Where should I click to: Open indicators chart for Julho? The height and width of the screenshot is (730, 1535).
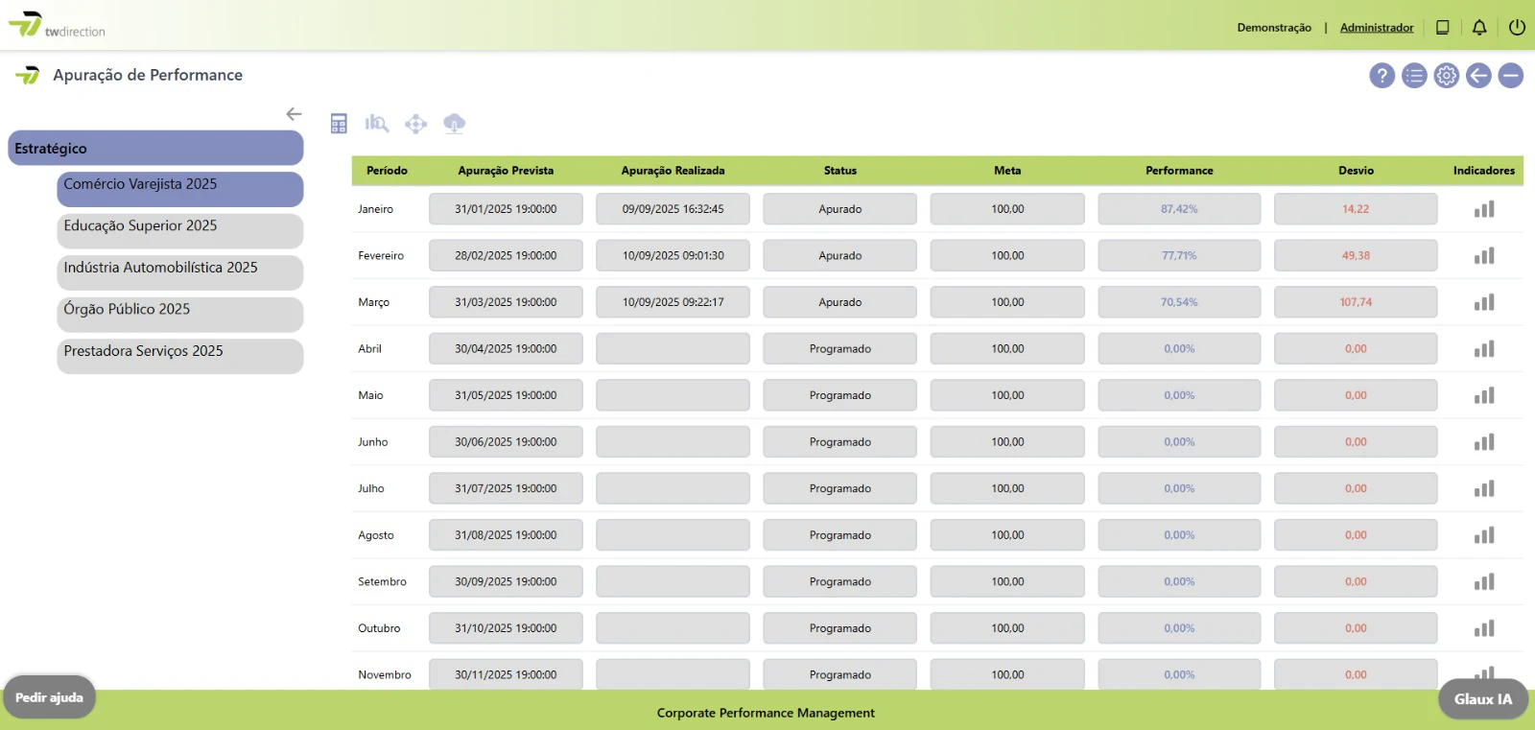tap(1484, 488)
